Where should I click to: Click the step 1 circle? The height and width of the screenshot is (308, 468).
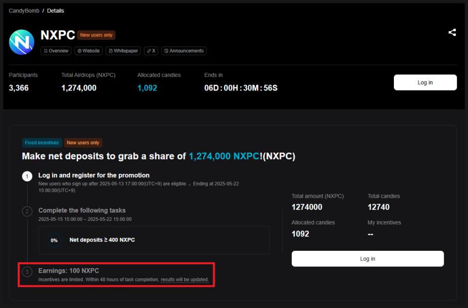[x=27, y=176]
